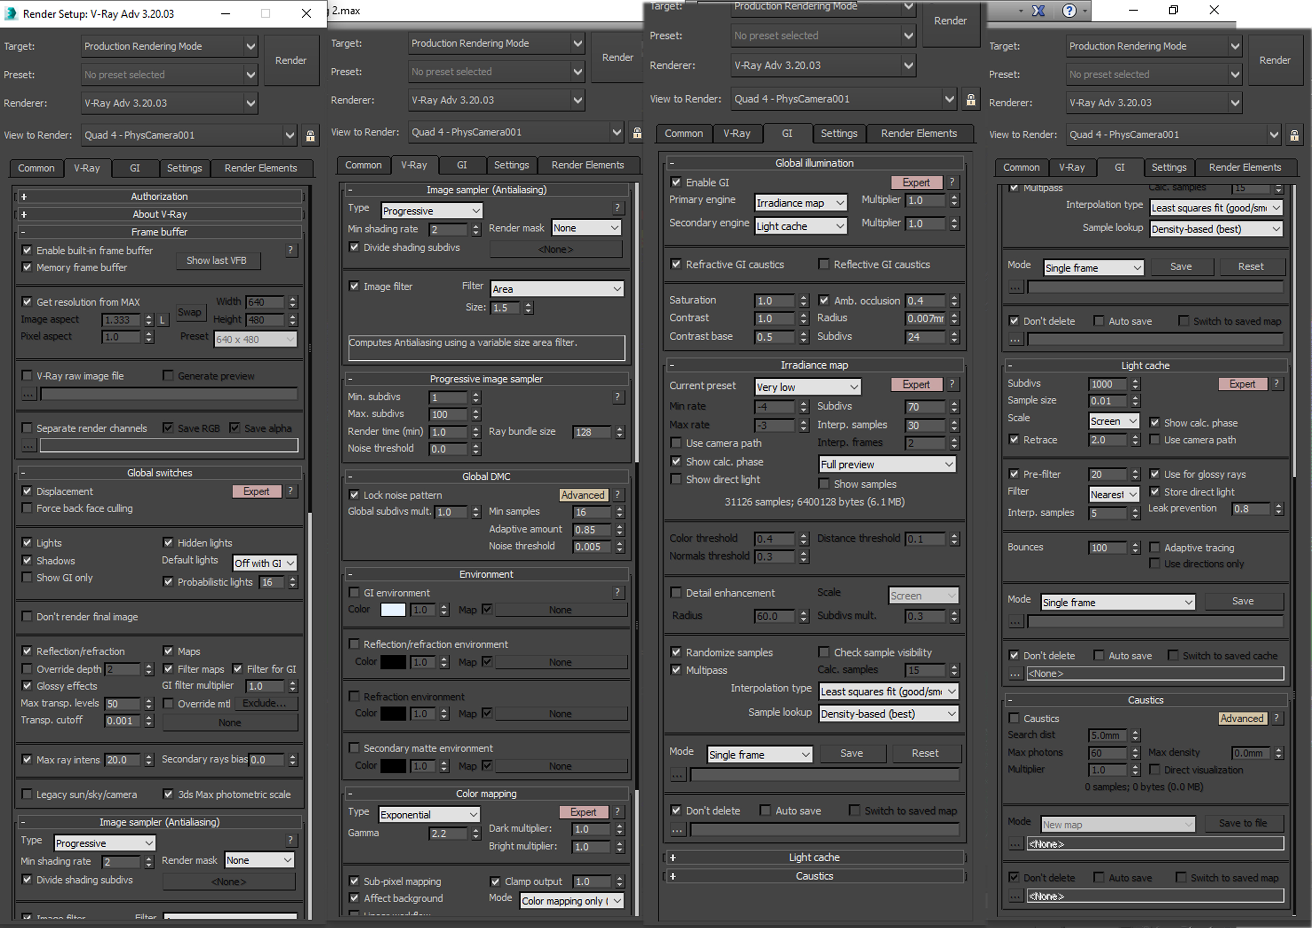Click the Max. subdivs value field
1312x928 pixels.
coord(448,414)
